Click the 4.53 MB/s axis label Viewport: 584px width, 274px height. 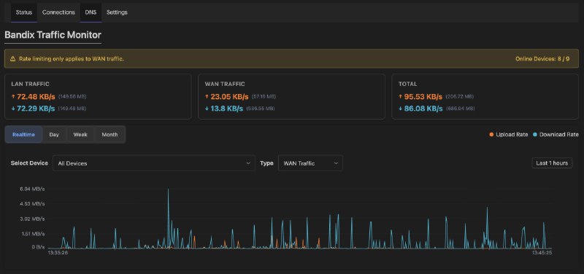32,204
